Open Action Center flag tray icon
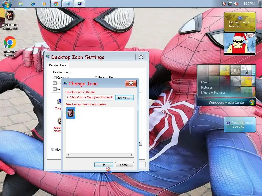Viewport: 262px width, 196px height. pos(224,4)
